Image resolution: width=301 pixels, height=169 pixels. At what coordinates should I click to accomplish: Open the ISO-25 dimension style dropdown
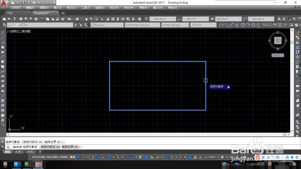click(196, 19)
